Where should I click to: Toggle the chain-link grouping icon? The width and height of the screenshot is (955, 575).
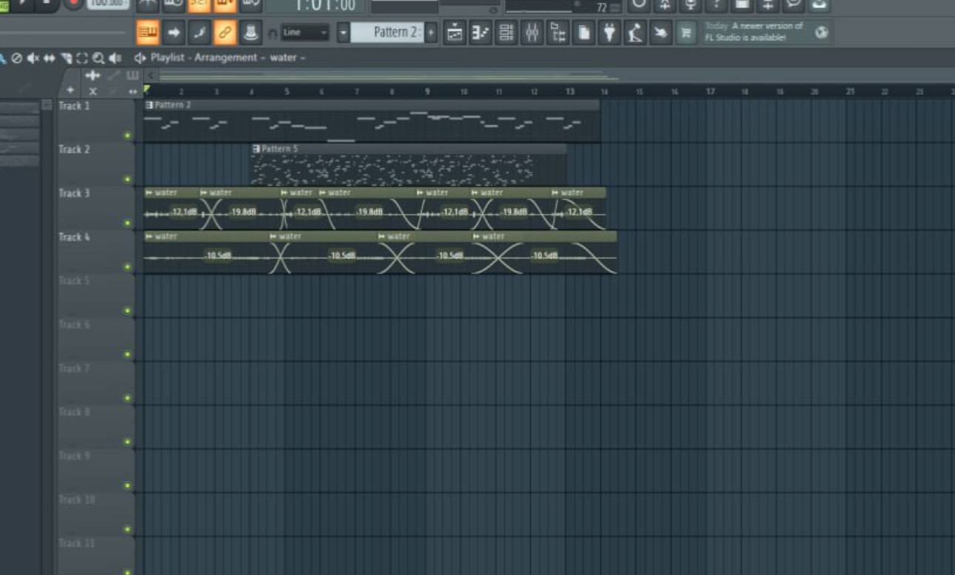pyautogui.click(x=225, y=33)
